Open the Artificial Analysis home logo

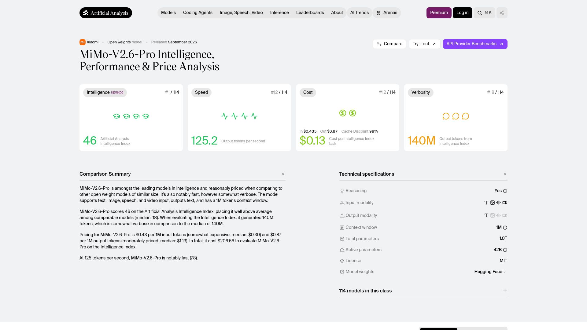(x=106, y=13)
